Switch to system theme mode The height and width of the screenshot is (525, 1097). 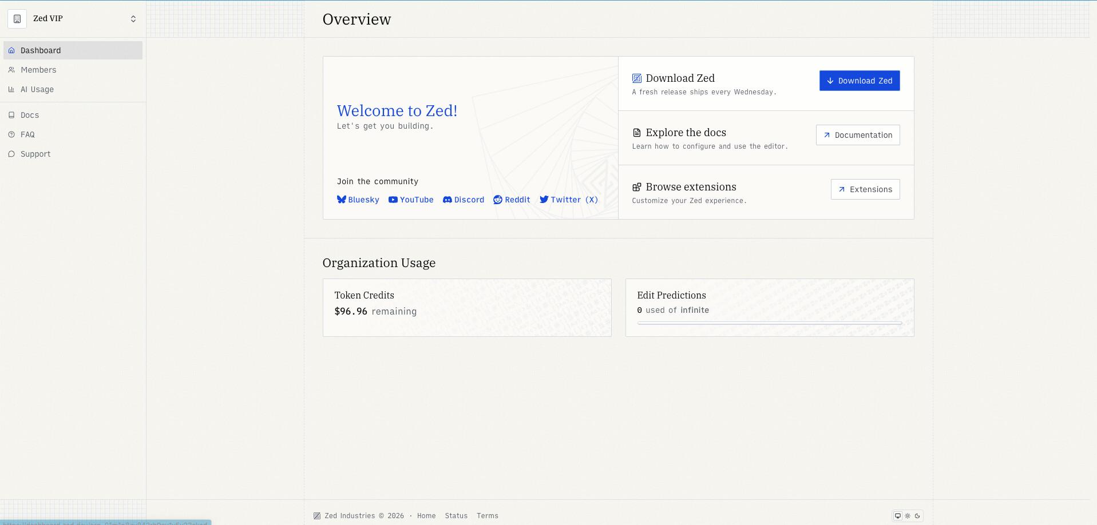(x=898, y=516)
